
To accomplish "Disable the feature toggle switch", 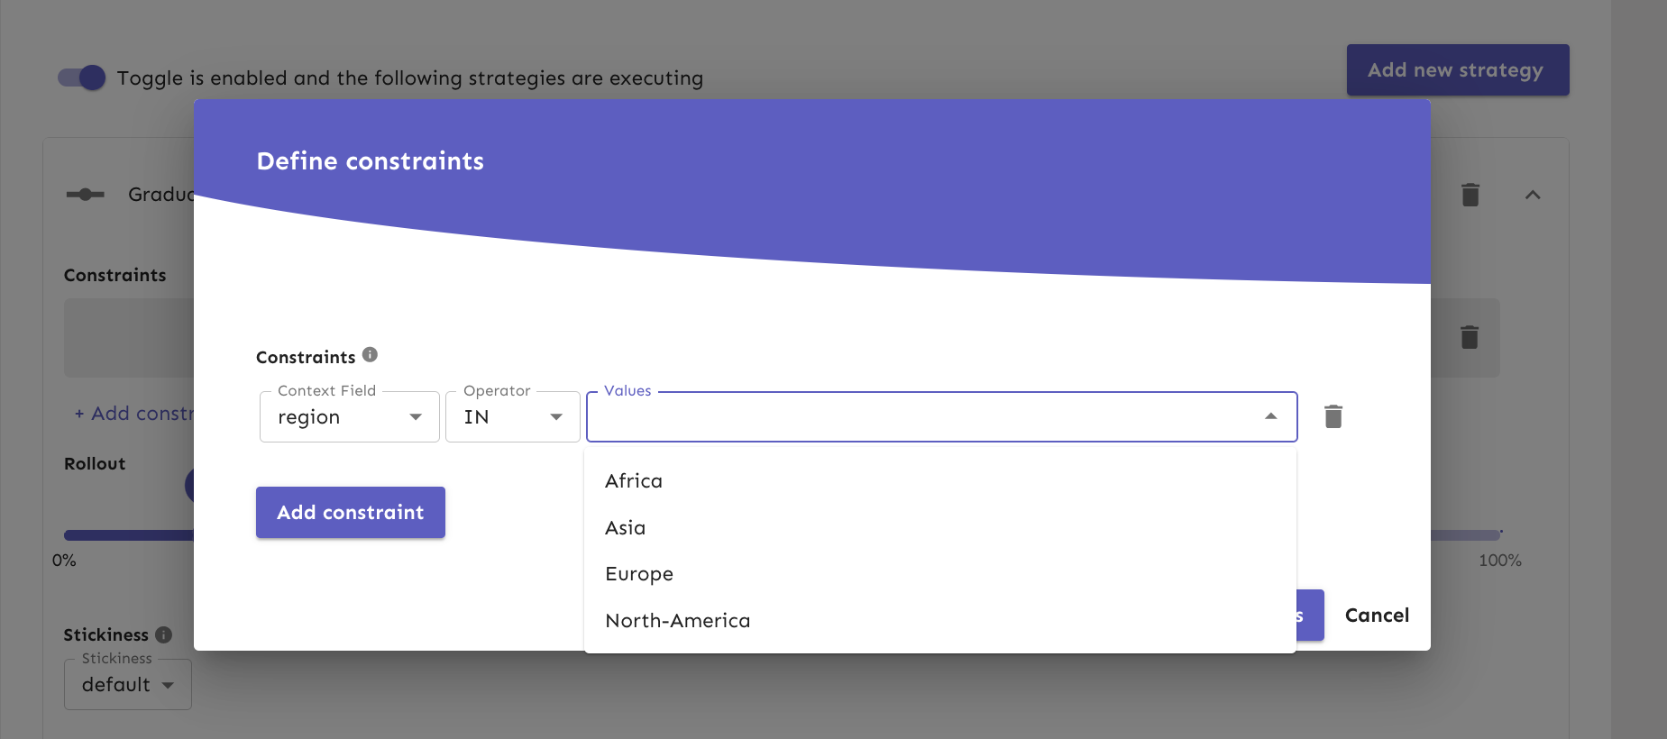I will [x=82, y=78].
